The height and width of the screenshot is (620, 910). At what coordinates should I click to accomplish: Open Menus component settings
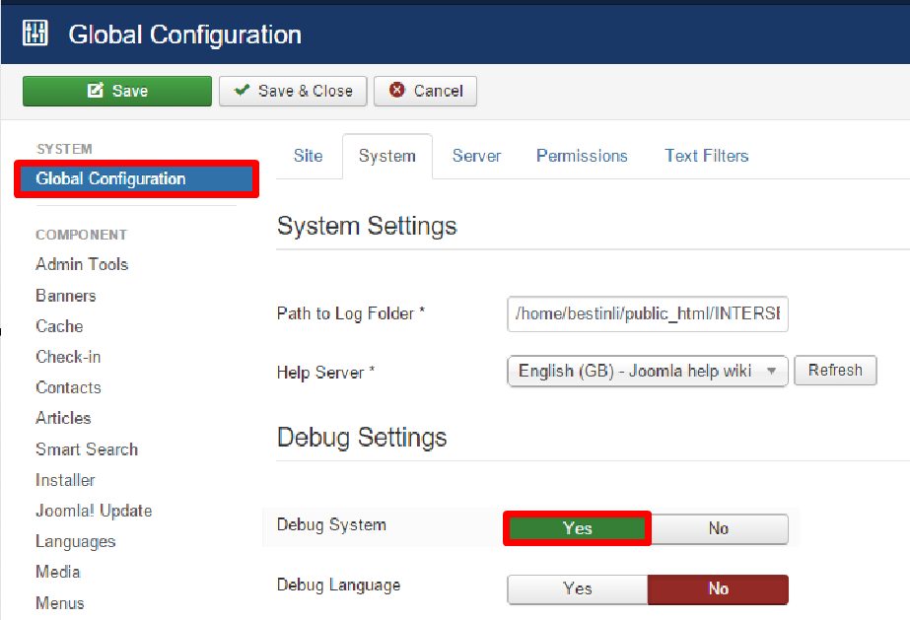pyautogui.click(x=60, y=603)
